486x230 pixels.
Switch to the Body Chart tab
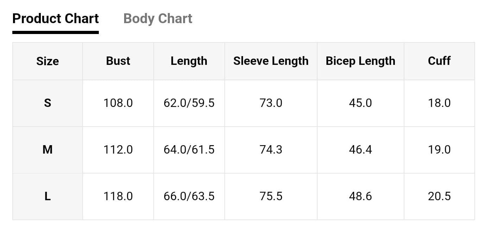[158, 19]
